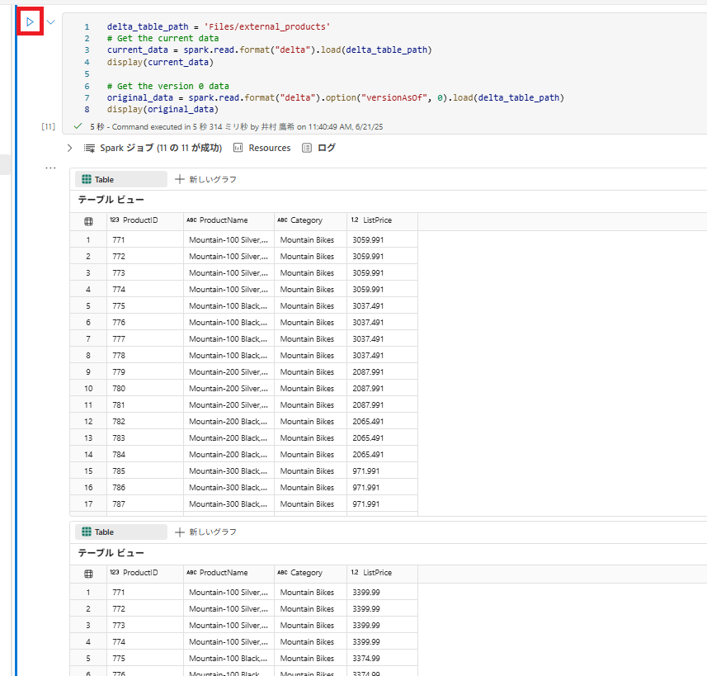Click ListPrice cell 2087.991 for ProductID 779
The image size is (707, 676).
pyautogui.click(x=382, y=372)
